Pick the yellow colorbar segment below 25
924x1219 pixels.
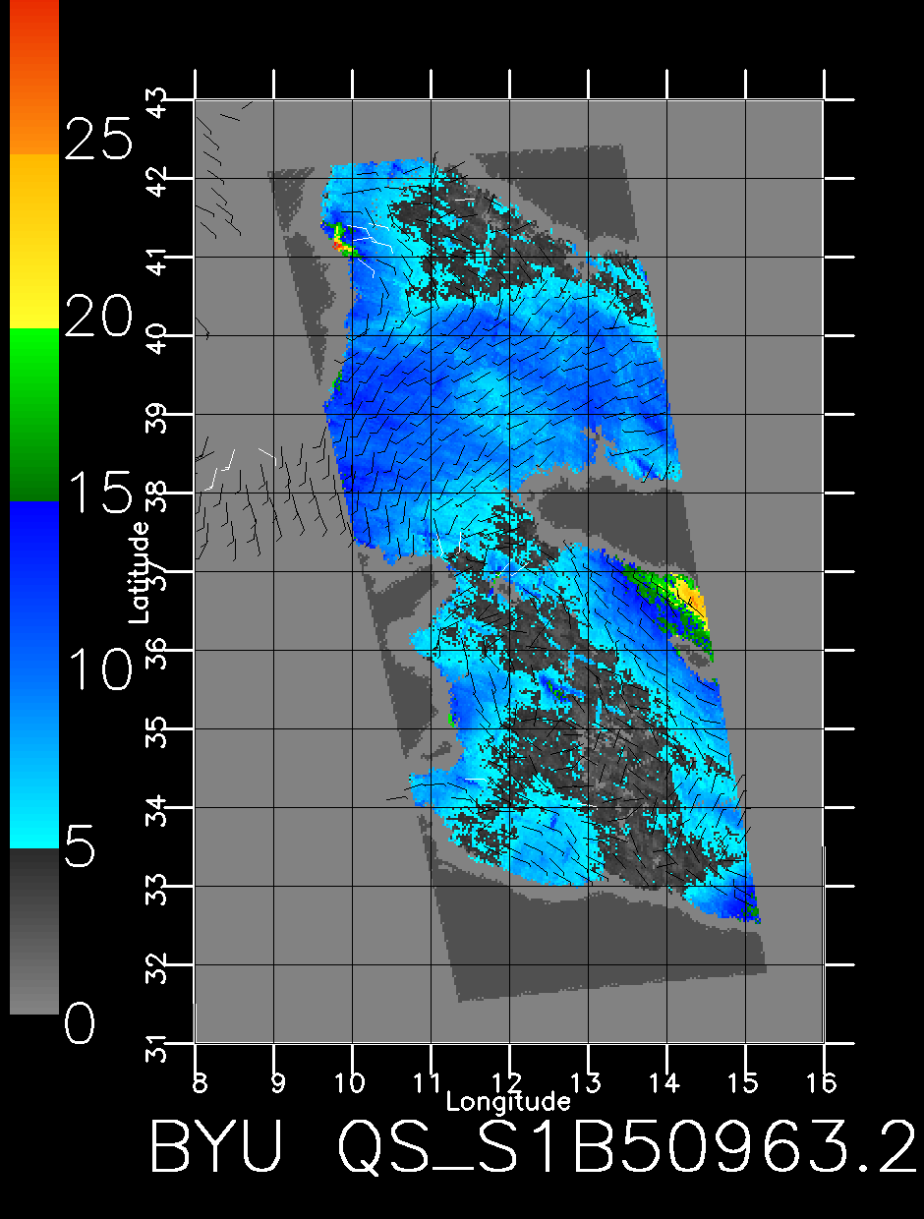34,241
